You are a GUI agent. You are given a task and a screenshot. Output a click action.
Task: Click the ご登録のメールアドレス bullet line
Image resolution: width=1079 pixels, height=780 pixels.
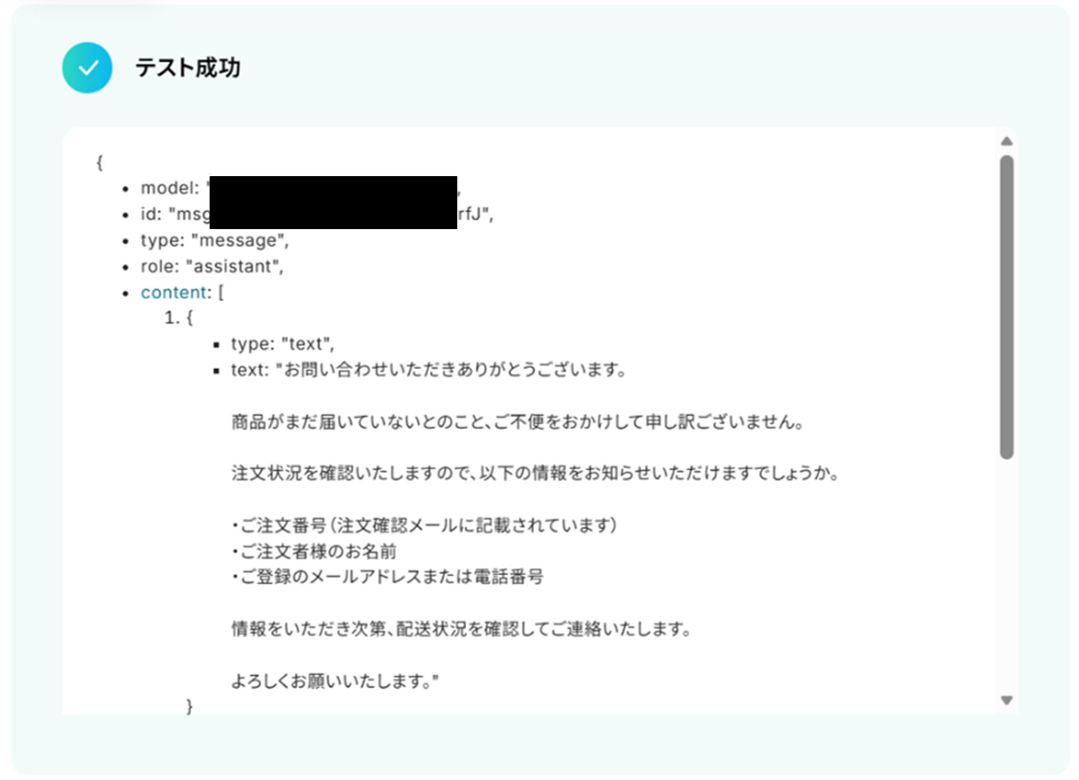[x=388, y=577]
